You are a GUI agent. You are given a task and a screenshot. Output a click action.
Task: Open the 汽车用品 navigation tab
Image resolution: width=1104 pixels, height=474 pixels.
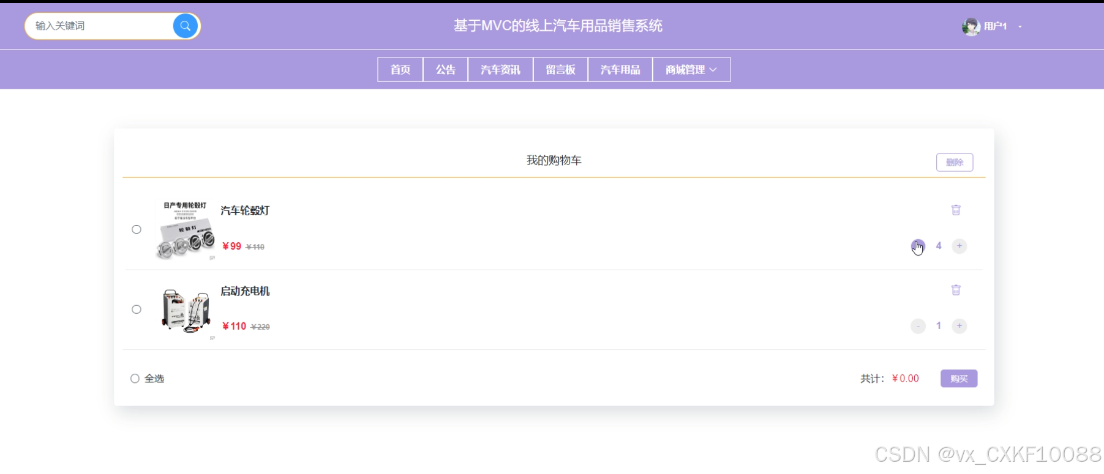coord(620,70)
